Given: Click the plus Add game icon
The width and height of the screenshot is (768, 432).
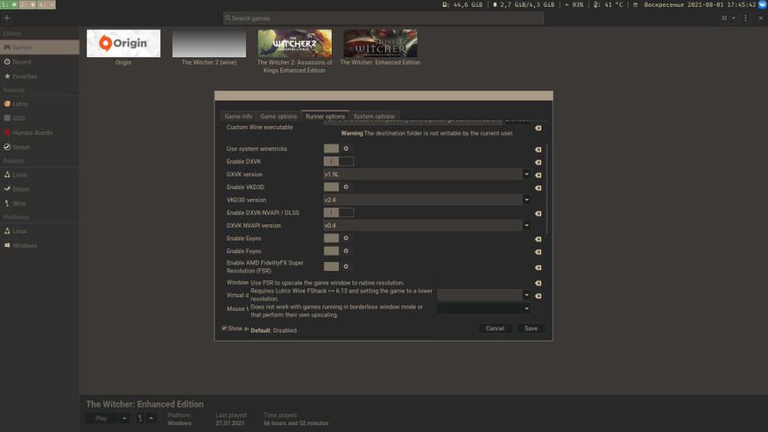Looking at the screenshot, I should click(7, 18).
